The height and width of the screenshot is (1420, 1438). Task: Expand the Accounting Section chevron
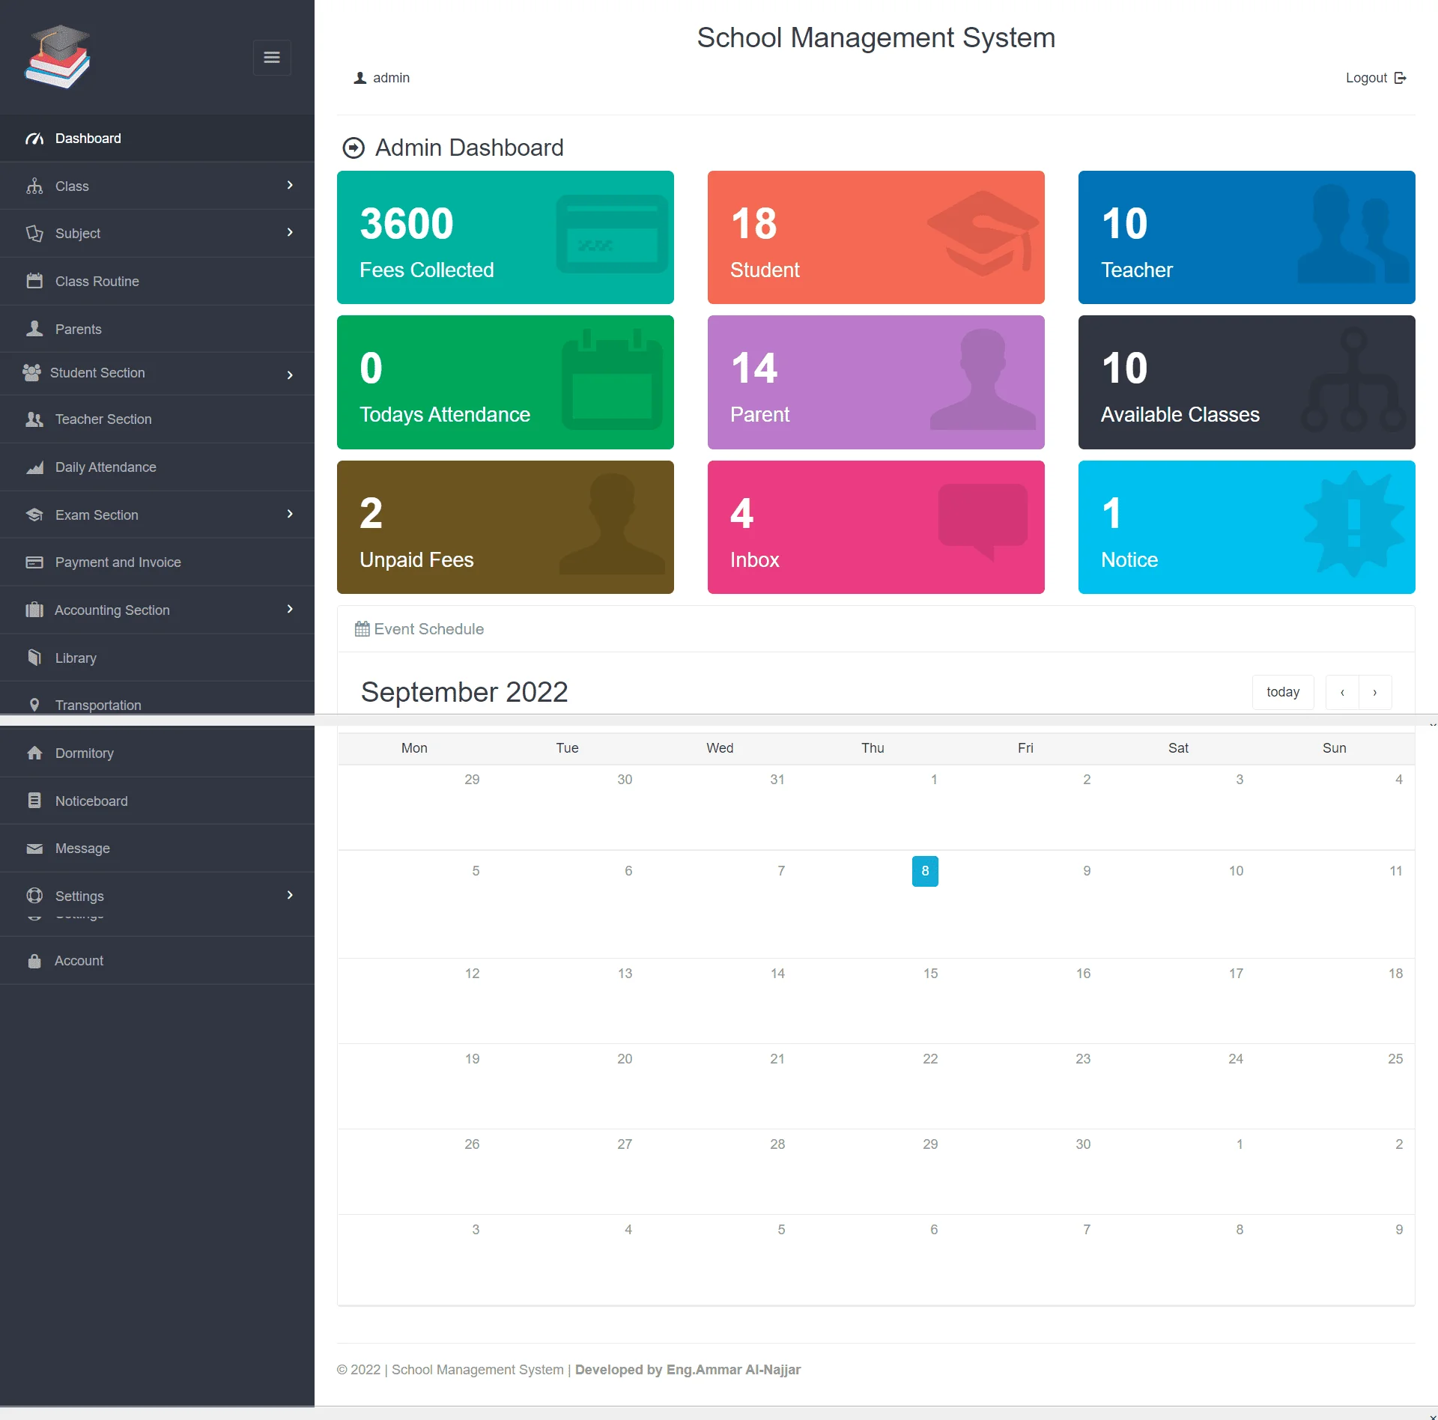point(290,610)
